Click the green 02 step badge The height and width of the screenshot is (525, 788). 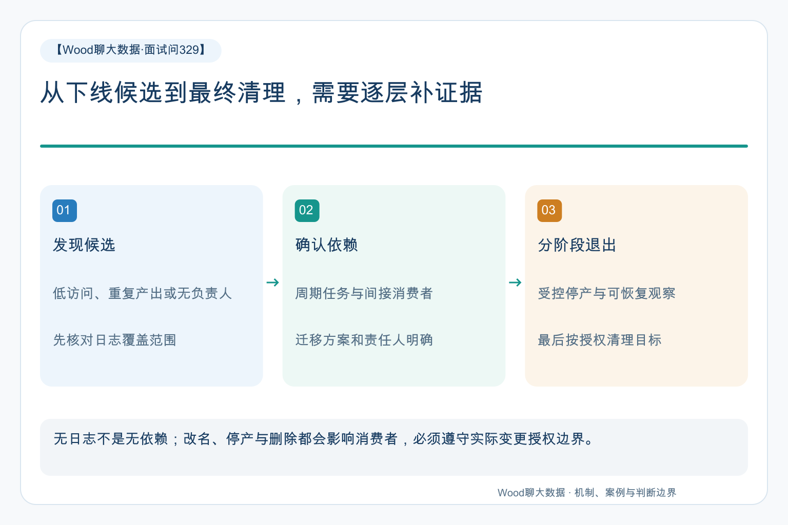point(307,210)
